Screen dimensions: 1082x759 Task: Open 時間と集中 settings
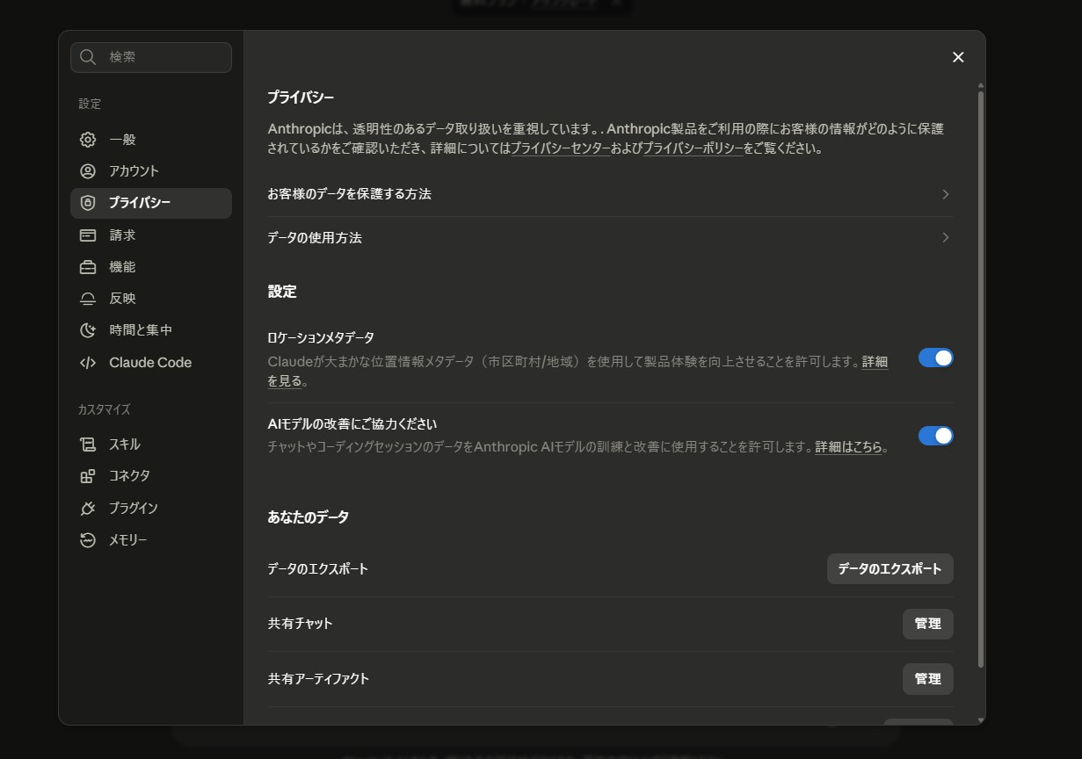[x=151, y=330]
